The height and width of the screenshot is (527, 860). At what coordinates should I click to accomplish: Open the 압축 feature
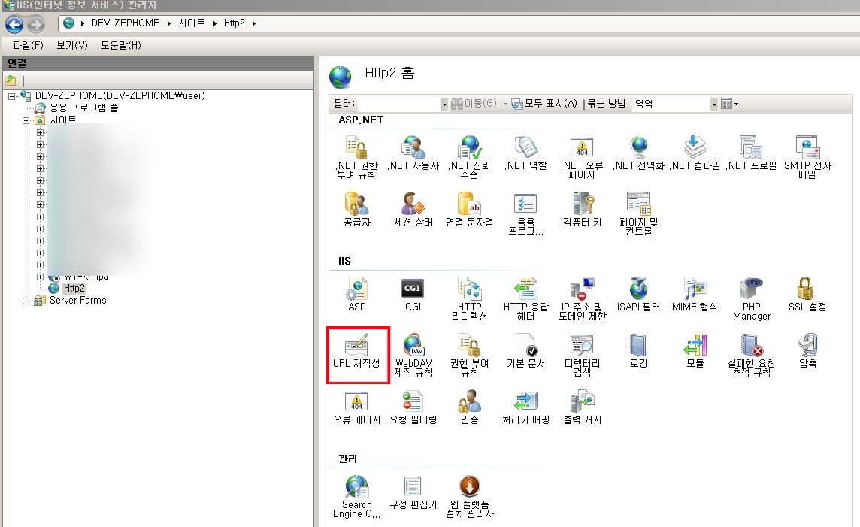[807, 351]
